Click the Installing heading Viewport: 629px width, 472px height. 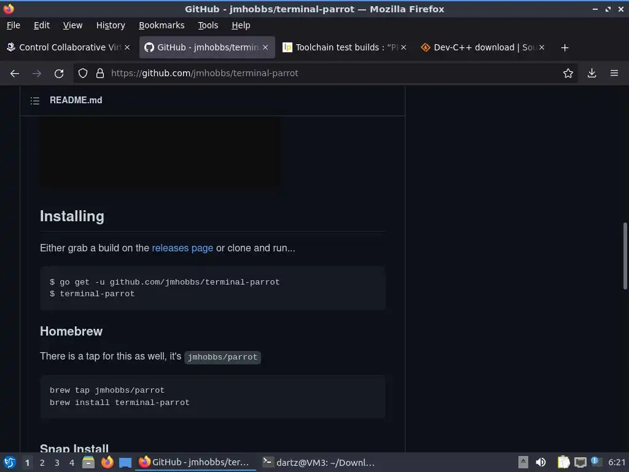72,216
